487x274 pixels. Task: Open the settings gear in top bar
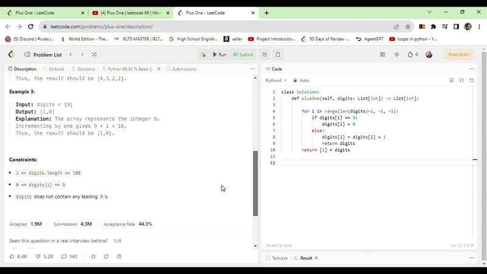(396, 55)
